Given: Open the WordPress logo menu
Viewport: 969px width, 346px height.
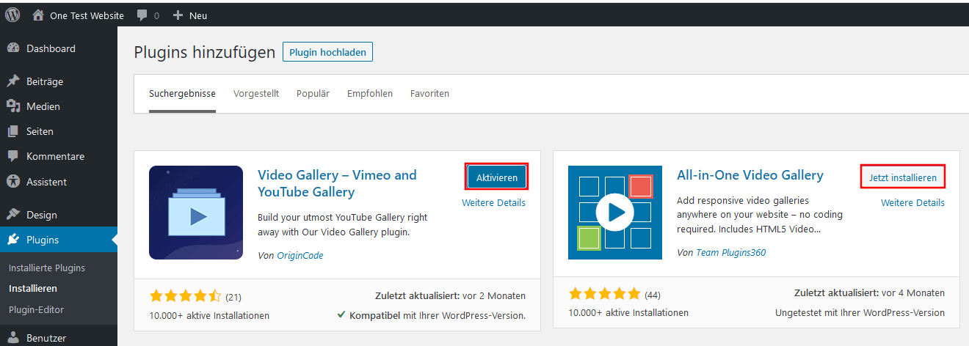Looking at the screenshot, I should 12,15.
